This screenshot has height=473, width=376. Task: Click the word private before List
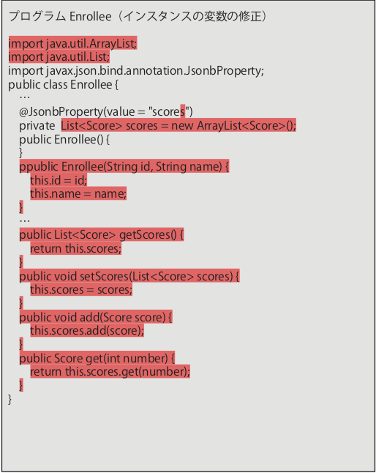[x=37, y=125]
